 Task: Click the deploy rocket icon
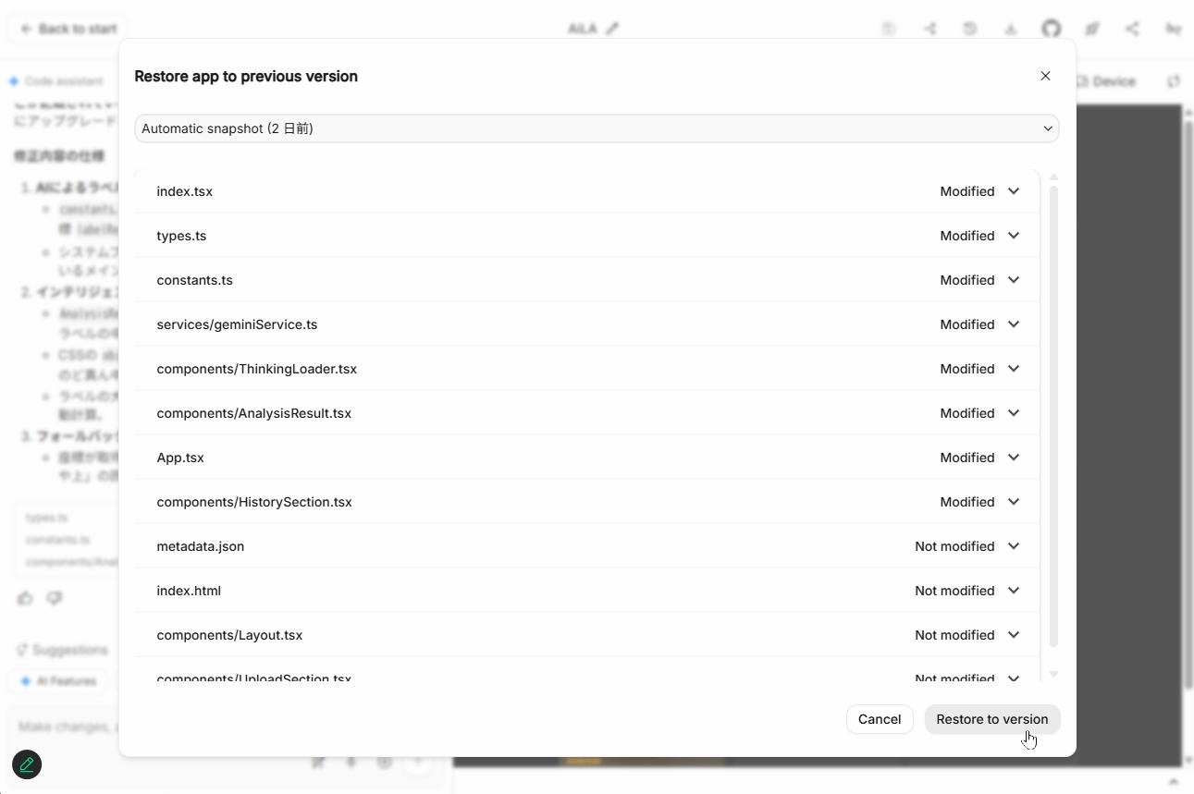coord(1092,29)
